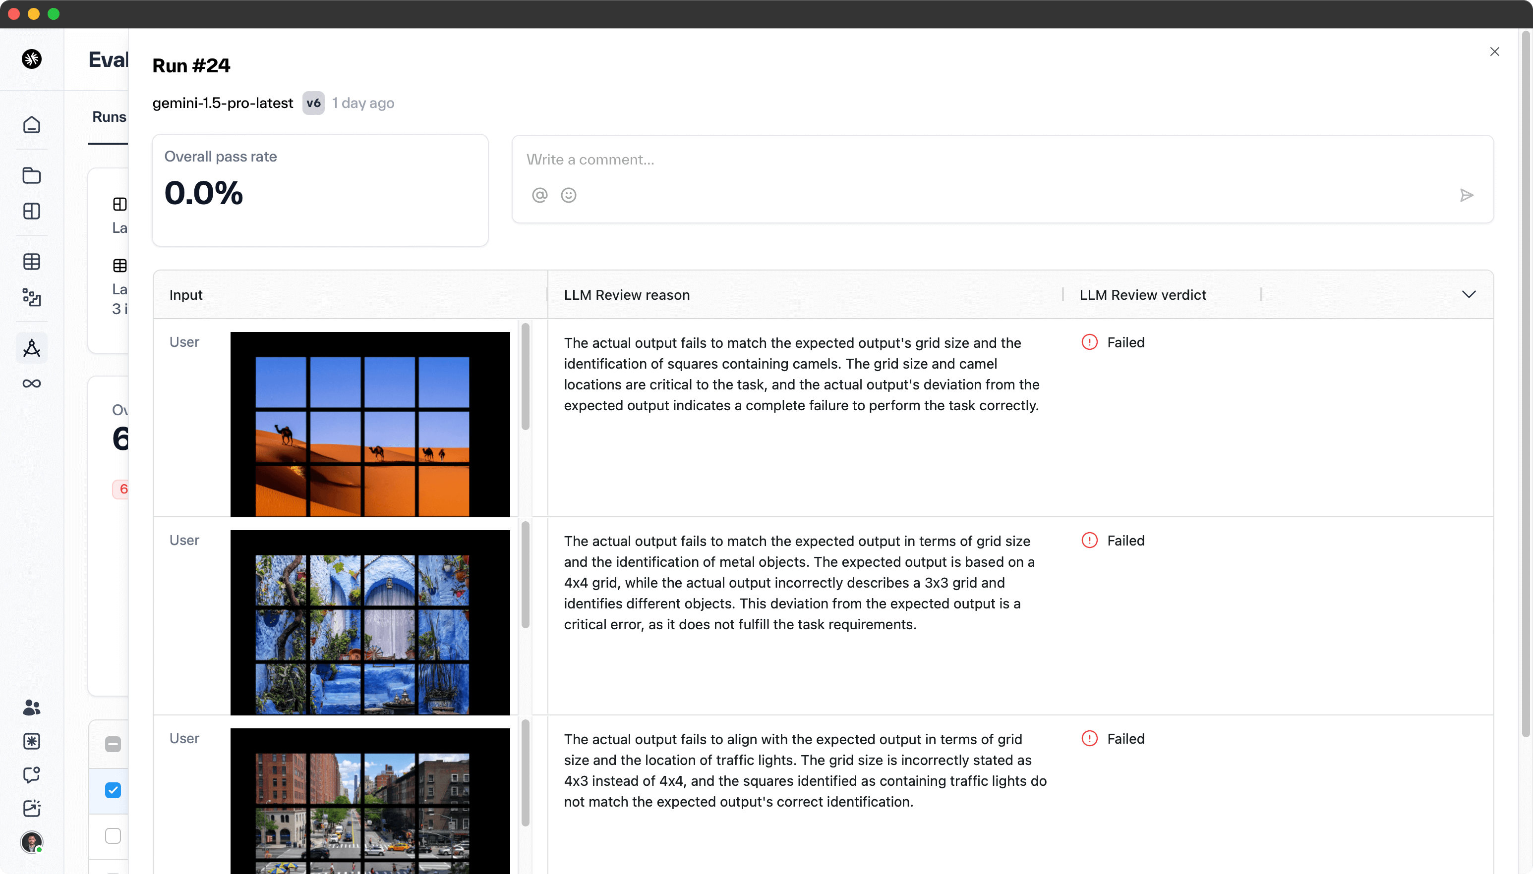Open the feedback chat bubble icon in sidebar
The height and width of the screenshot is (874, 1533).
click(31, 775)
